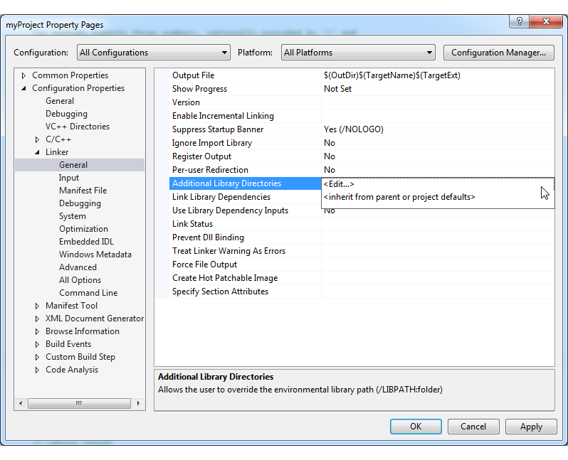Click the OK button
Image resolution: width=568 pixels, height=460 pixels.
pyautogui.click(x=416, y=427)
